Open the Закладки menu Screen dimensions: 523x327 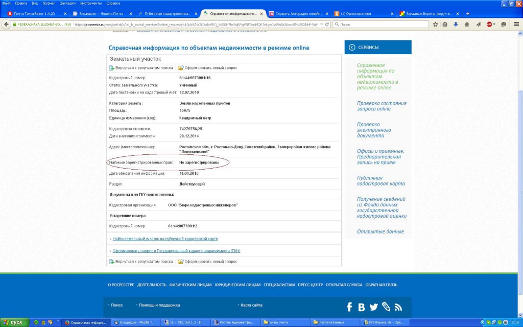point(68,4)
